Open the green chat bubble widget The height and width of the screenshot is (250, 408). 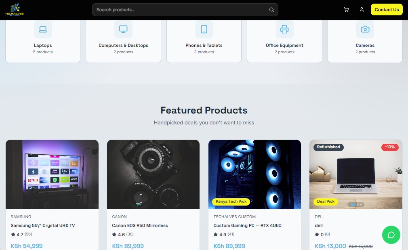pyautogui.click(x=391, y=235)
